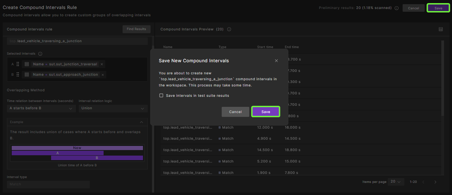The width and height of the screenshot is (452, 195).
Task: Open the Time relation between intervals dropdown
Action: tap(41, 108)
